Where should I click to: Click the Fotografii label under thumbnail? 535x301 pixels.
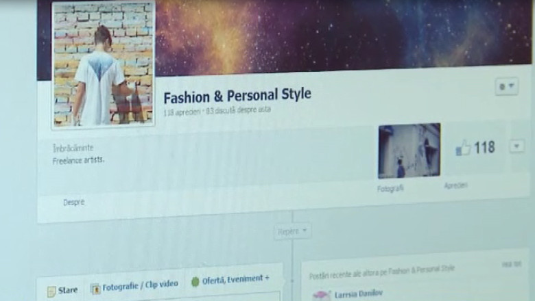390,188
